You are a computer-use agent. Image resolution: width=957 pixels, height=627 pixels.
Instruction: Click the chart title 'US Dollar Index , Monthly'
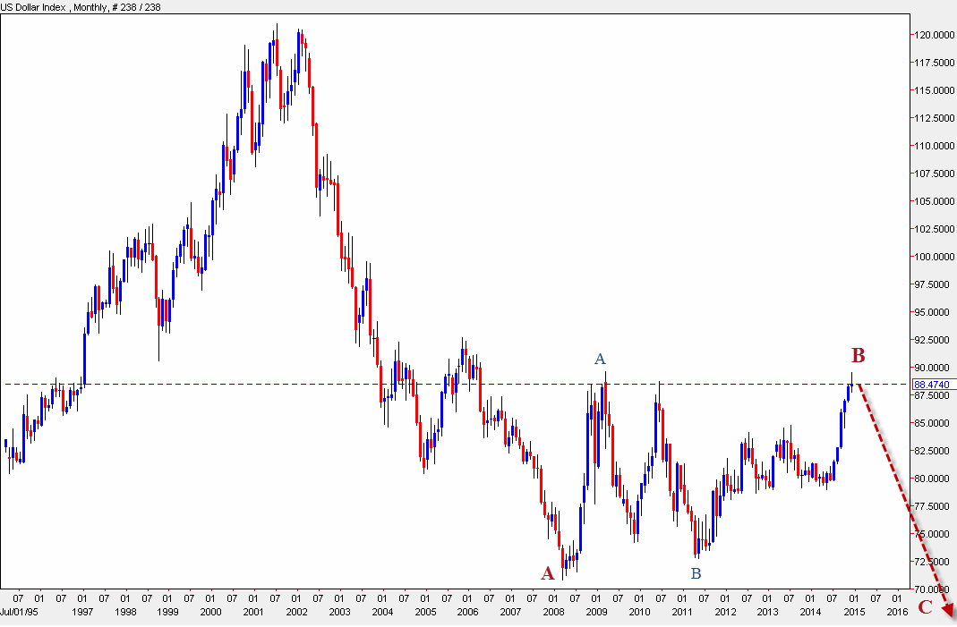(53, 7)
